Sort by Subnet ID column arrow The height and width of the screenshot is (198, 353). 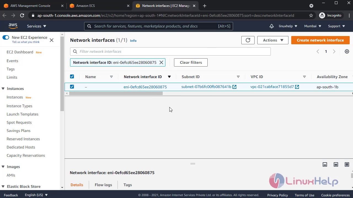(238, 77)
